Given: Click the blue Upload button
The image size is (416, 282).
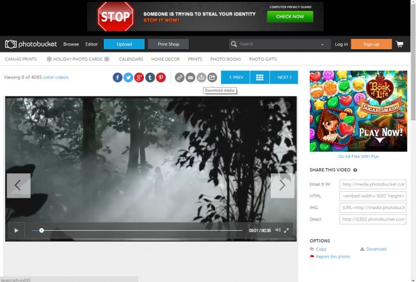Looking at the screenshot, I should coord(124,44).
